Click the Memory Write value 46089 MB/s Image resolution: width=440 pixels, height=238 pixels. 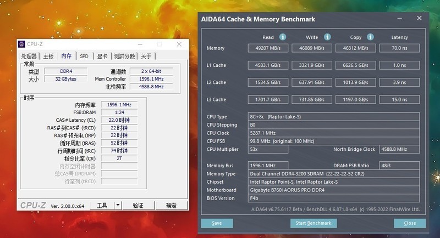coord(312,48)
